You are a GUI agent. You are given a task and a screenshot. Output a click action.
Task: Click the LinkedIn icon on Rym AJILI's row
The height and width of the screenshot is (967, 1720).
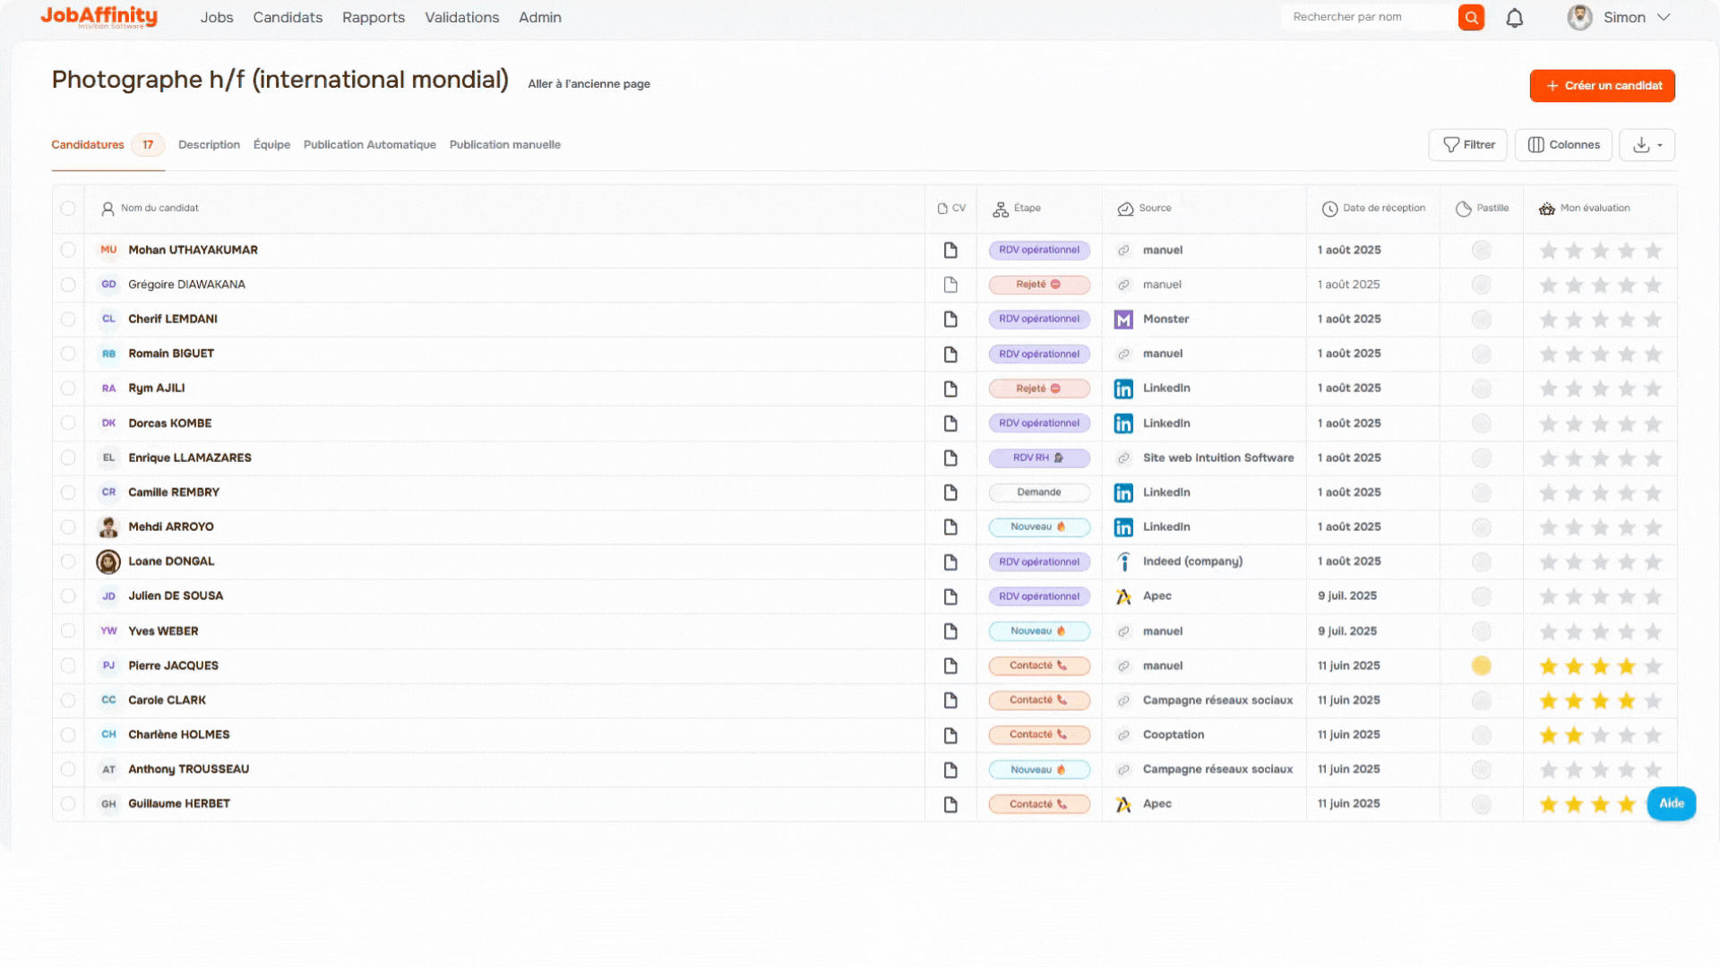(1123, 389)
